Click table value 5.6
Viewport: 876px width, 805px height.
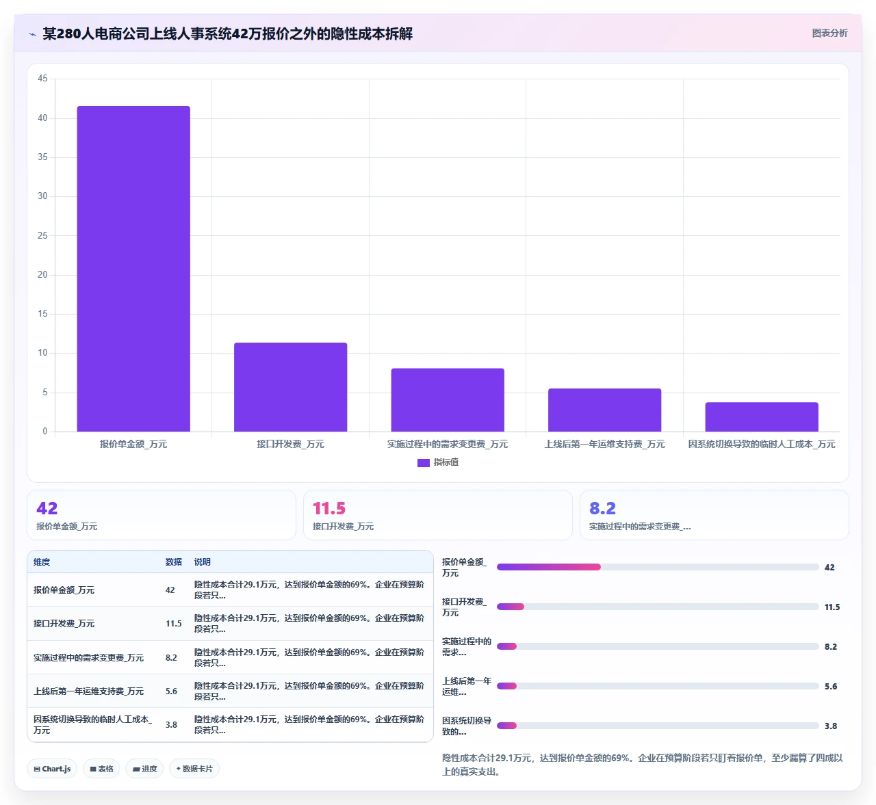tap(171, 691)
